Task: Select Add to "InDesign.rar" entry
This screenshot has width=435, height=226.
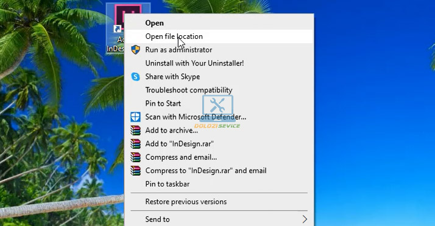Action: click(219, 144)
